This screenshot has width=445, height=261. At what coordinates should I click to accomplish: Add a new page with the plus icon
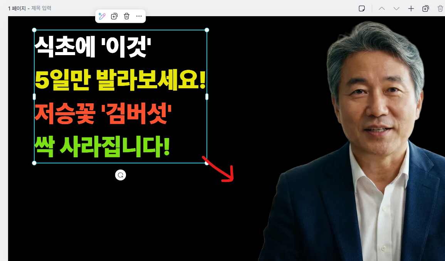(411, 8)
